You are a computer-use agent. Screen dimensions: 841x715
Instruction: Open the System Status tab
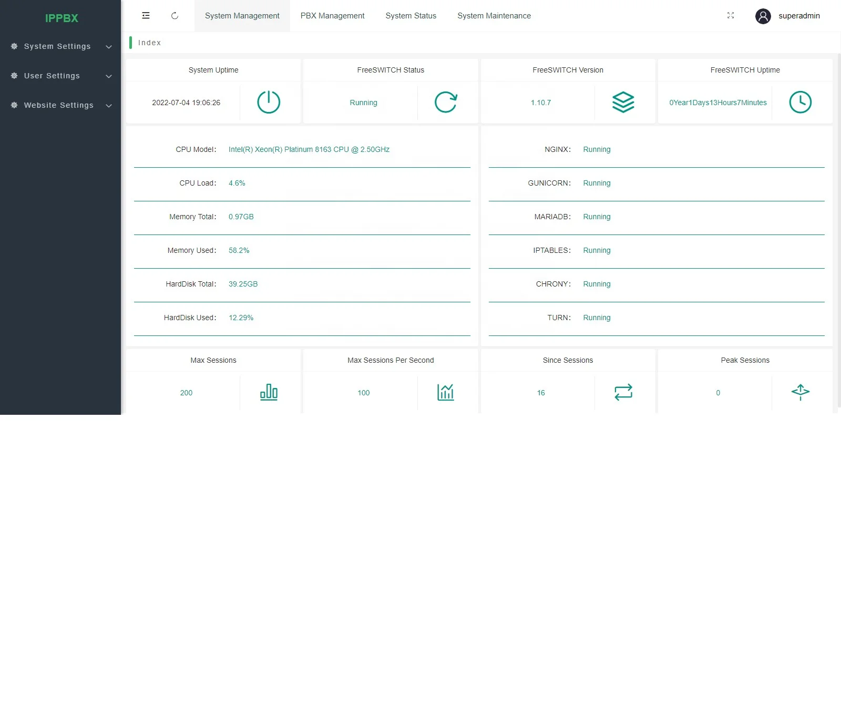click(411, 16)
